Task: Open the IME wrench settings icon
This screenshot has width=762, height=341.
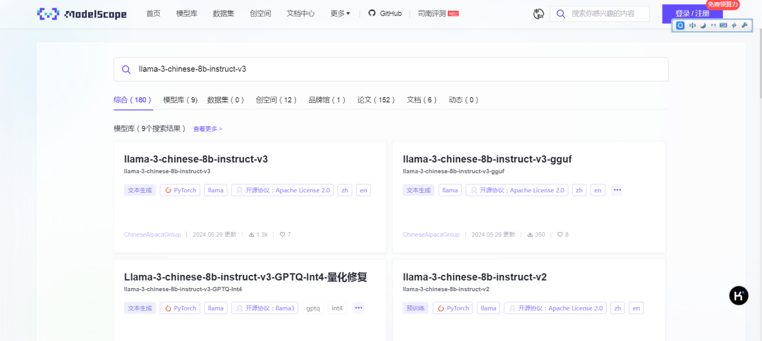Action: [744, 26]
